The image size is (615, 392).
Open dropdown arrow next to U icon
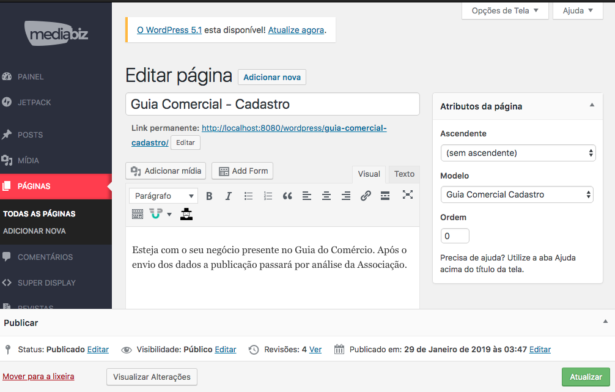[169, 214]
